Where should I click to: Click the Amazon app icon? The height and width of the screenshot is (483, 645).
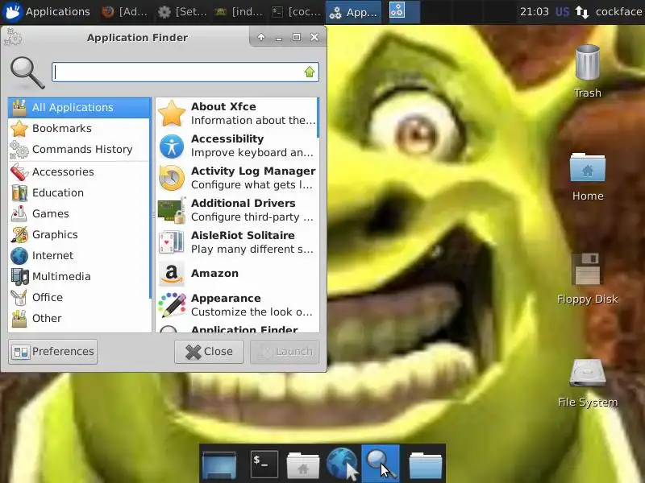172,274
